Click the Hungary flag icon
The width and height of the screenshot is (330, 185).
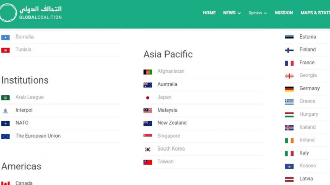289,115
